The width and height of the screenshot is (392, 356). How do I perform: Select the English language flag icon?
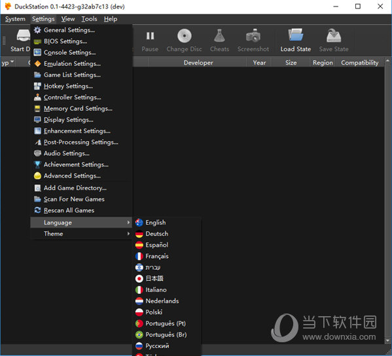pos(139,222)
